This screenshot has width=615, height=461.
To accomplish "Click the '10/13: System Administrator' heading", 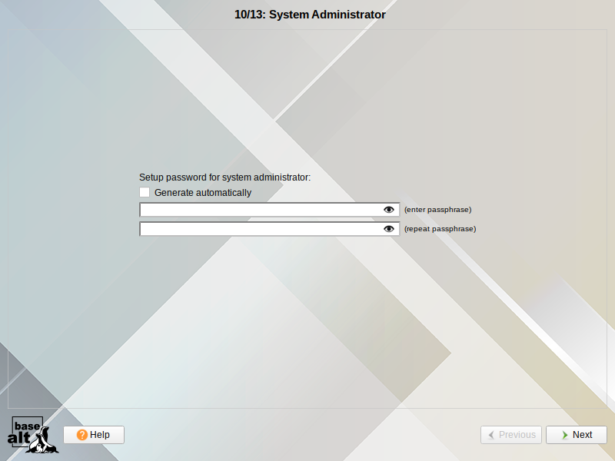I will [310, 15].
